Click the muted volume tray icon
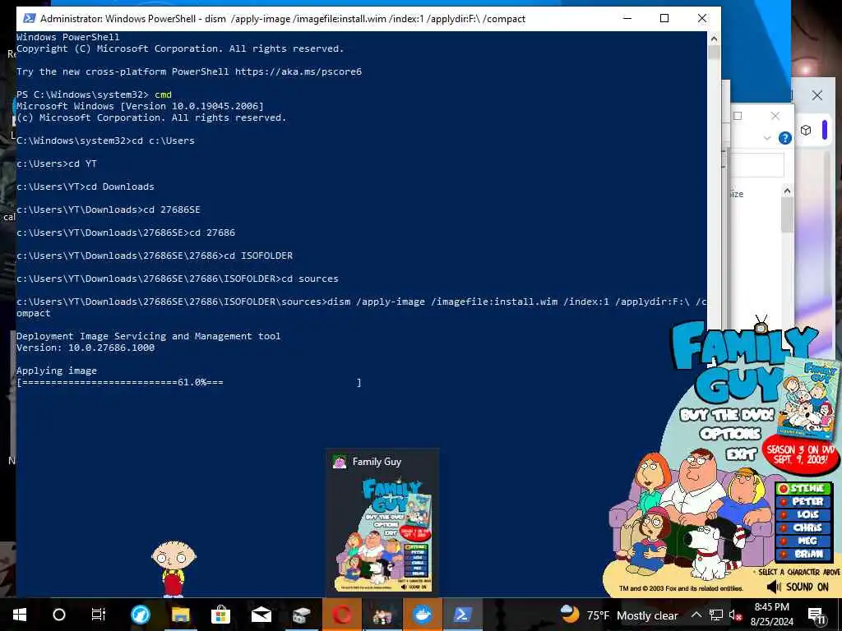This screenshot has width=842, height=631. coord(735,615)
